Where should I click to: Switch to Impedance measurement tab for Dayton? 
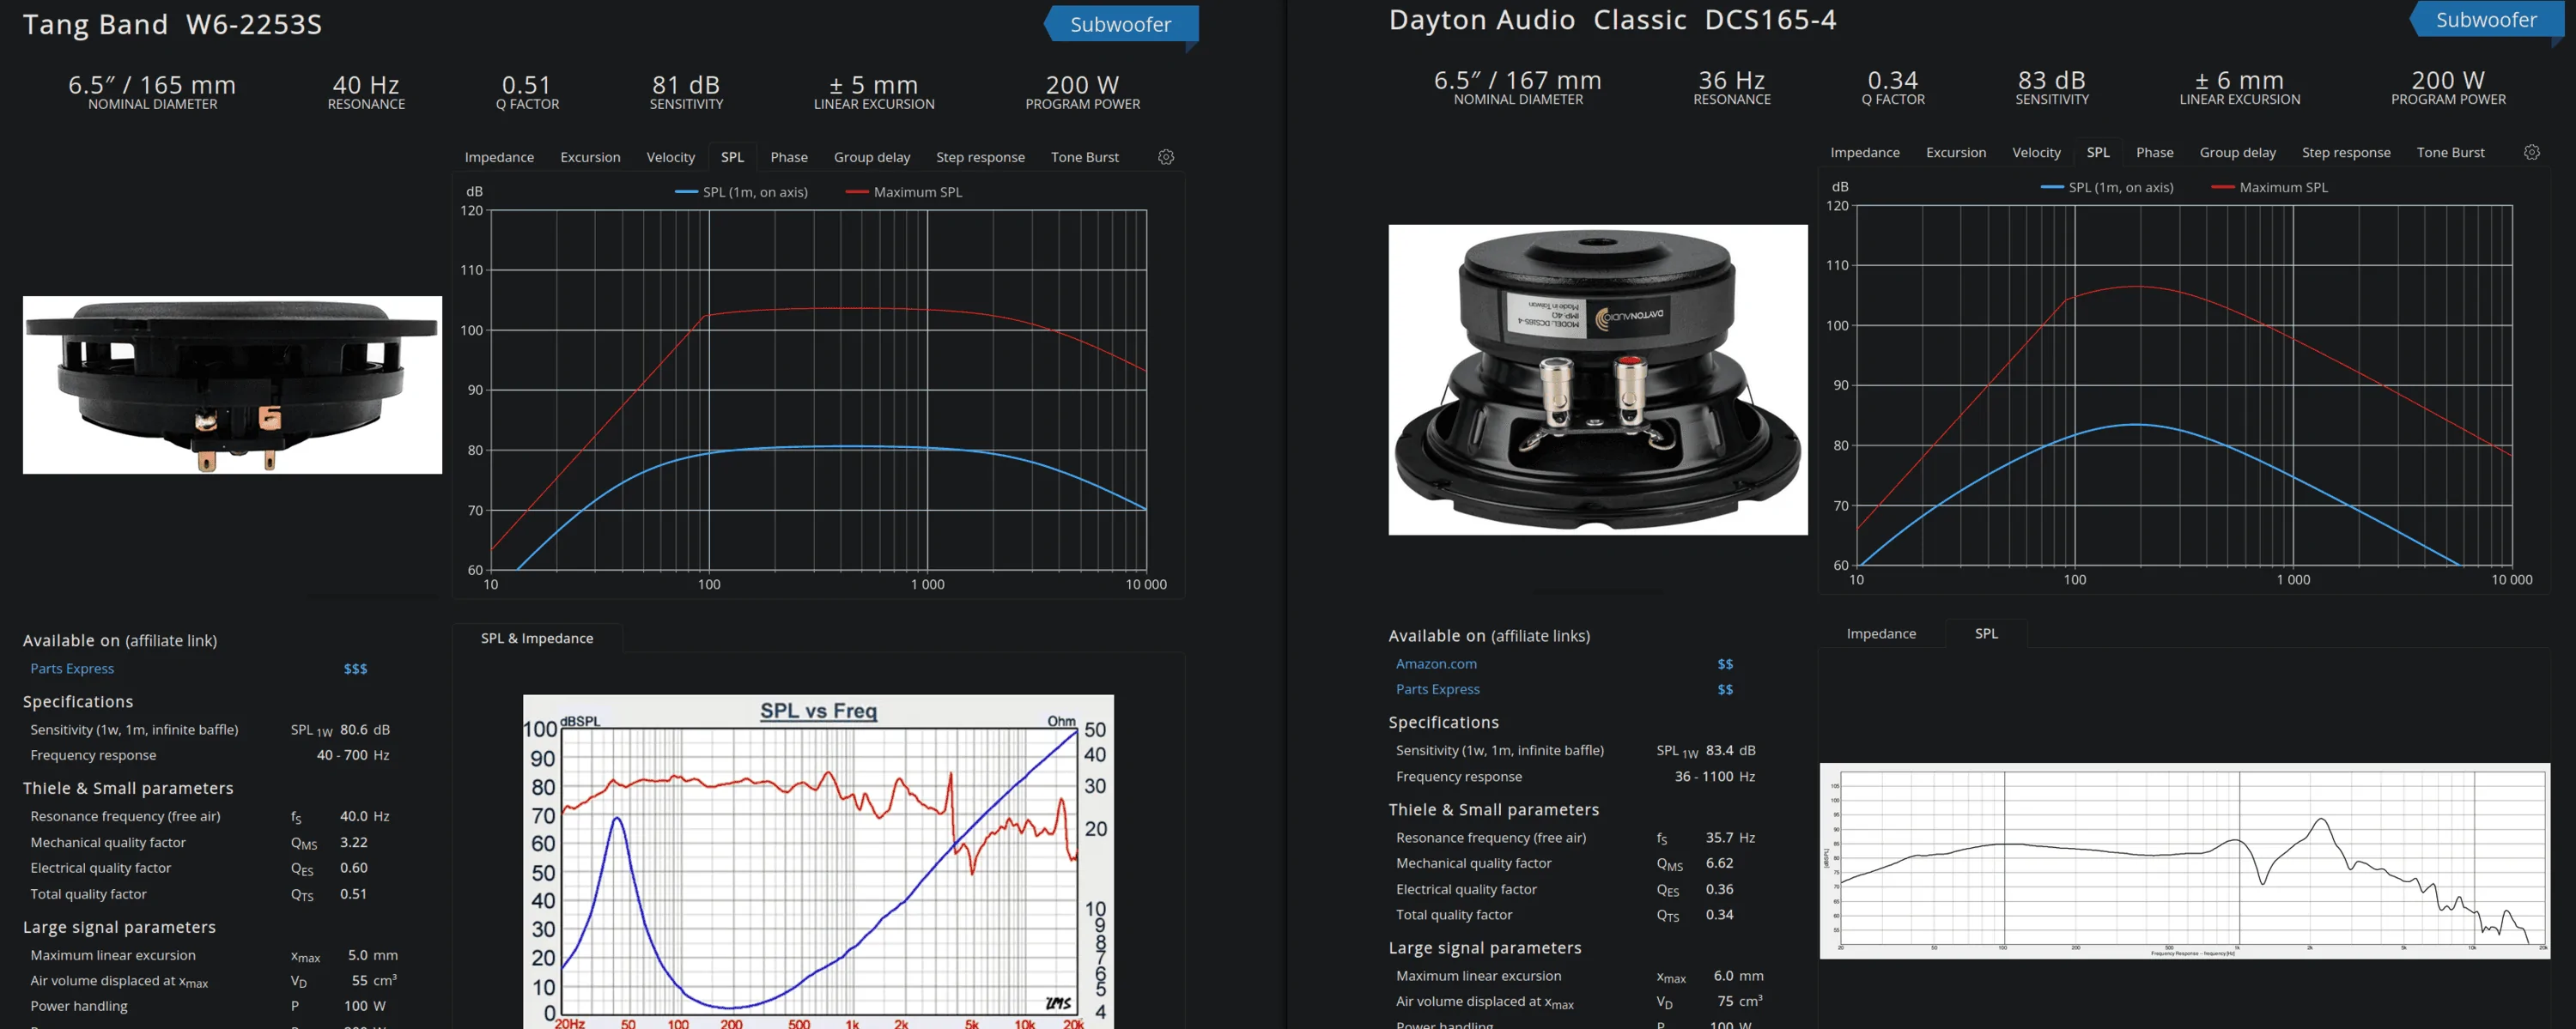[x=1881, y=633]
